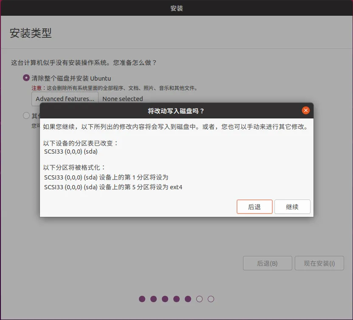The width and height of the screenshot is (353, 320).
Task: Click 后退 in the confirmation dialog
Action: point(254,207)
